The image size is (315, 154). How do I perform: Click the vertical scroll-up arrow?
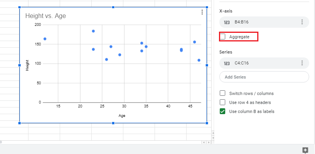(x=213, y=133)
